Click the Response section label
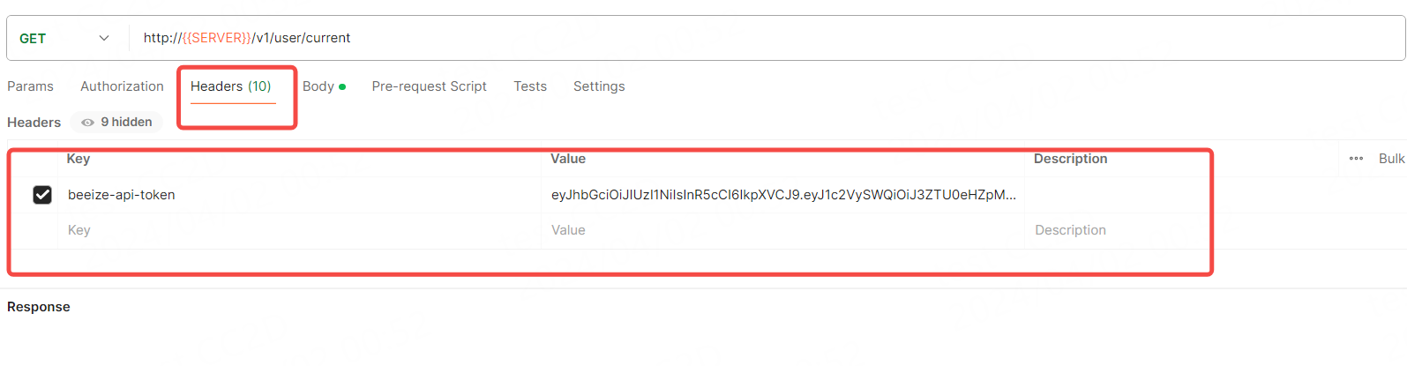 tap(39, 307)
